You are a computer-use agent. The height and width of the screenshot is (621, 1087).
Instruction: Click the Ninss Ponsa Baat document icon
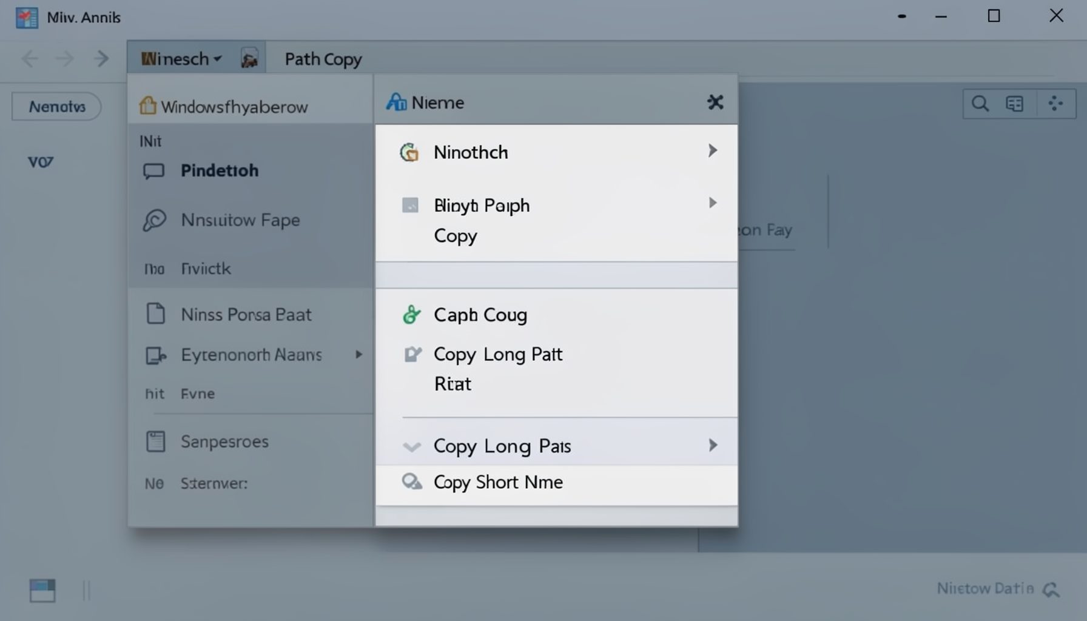click(156, 314)
